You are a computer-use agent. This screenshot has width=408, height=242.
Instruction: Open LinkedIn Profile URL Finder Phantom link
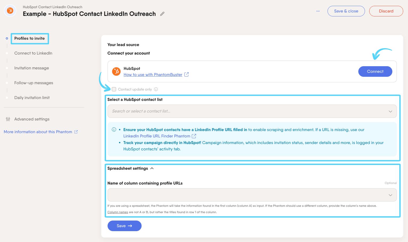157,136
